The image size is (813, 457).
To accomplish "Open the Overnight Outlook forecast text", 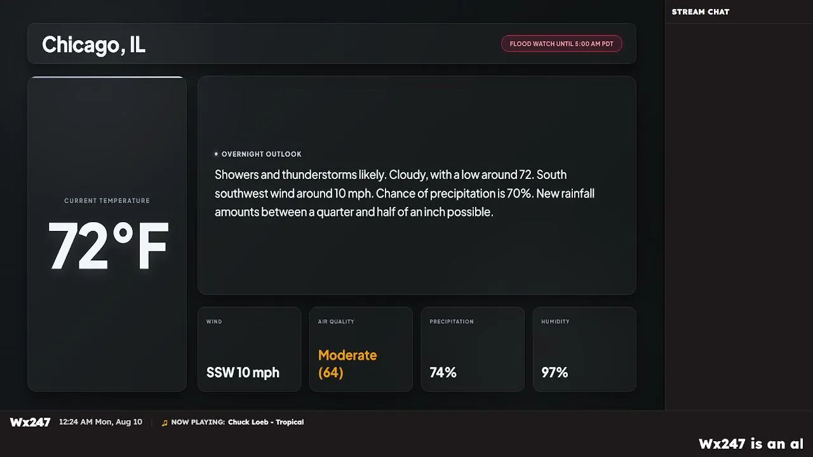I will click(x=405, y=193).
